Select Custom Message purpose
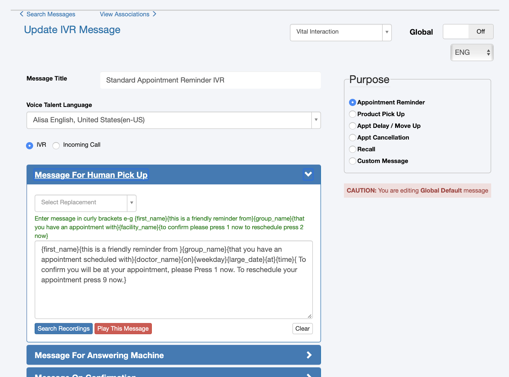 click(352, 161)
